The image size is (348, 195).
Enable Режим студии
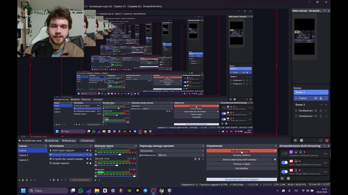(x=242, y=164)
